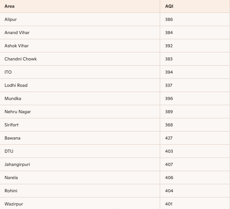
Task: Click the Area column header
Action: (x=9, y=6)
